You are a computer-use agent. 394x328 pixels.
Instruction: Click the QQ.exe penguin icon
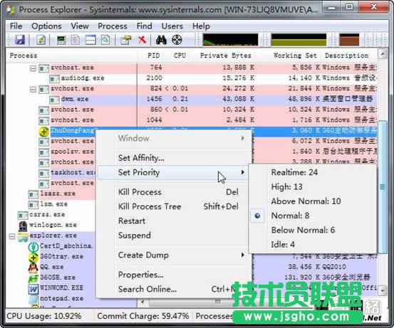click(x=33, y=268)
